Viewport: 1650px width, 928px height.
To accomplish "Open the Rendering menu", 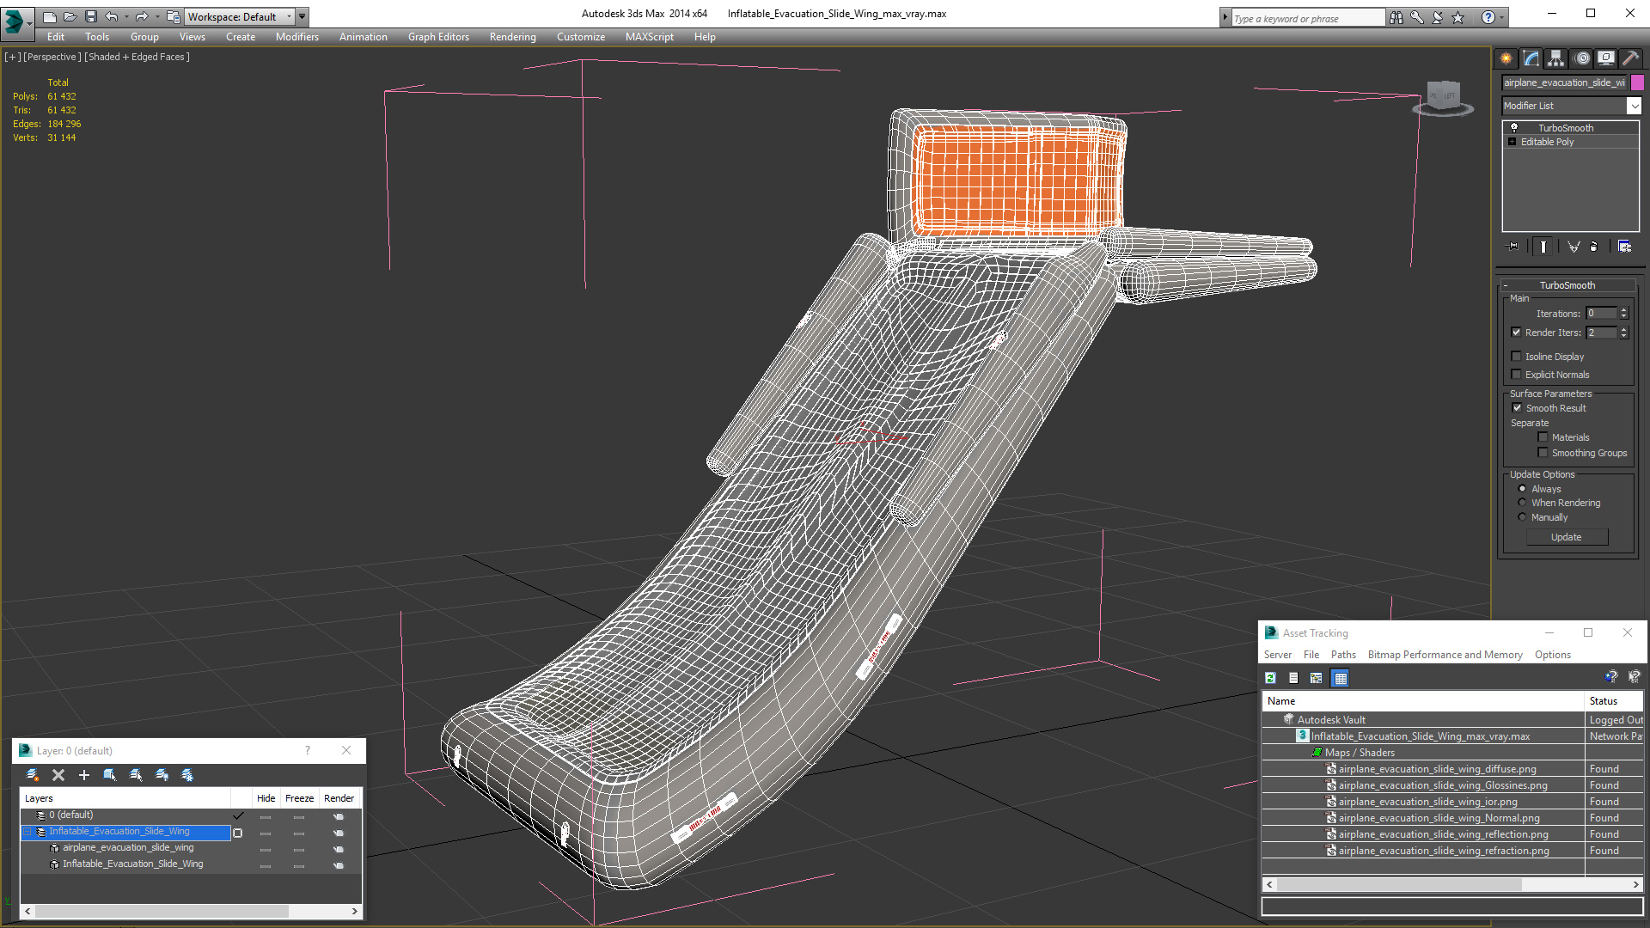I will click(x=512, y=37).
